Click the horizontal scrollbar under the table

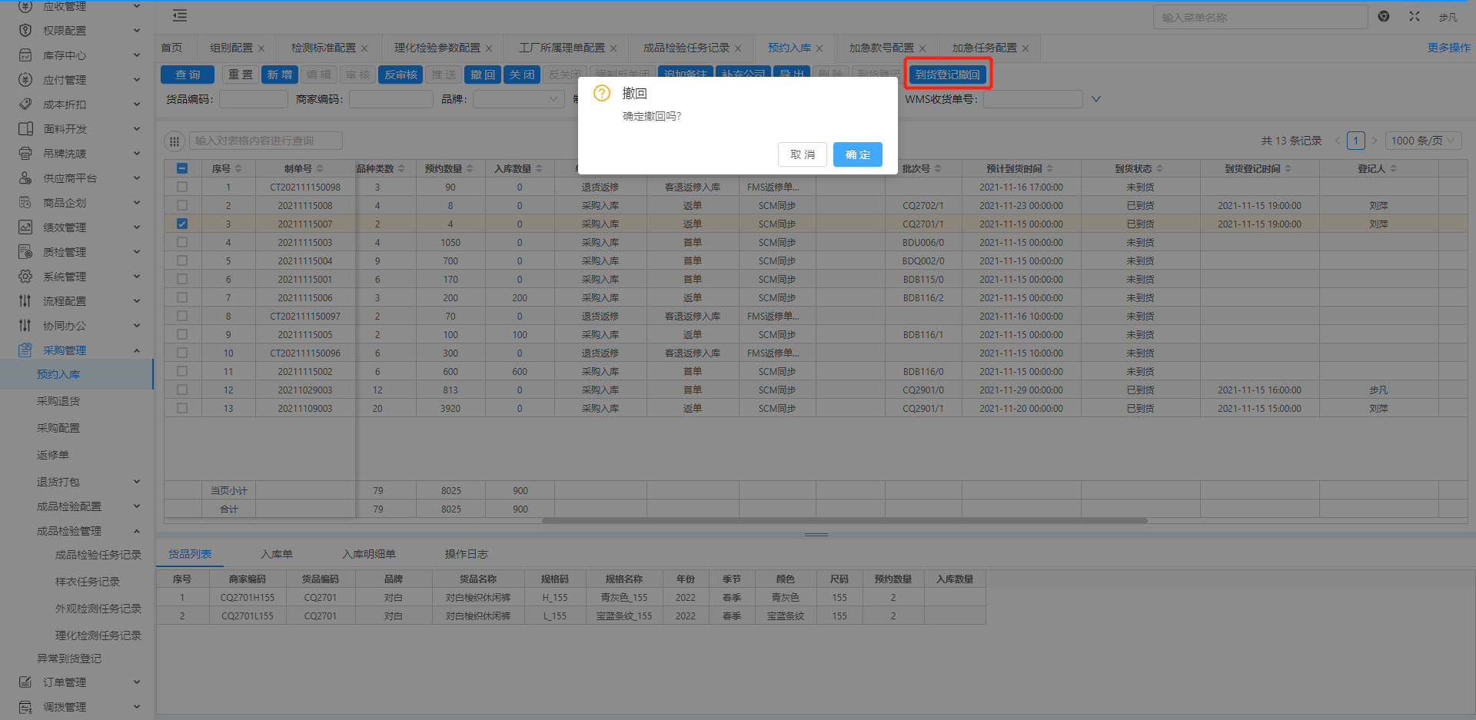click(844, 521)
